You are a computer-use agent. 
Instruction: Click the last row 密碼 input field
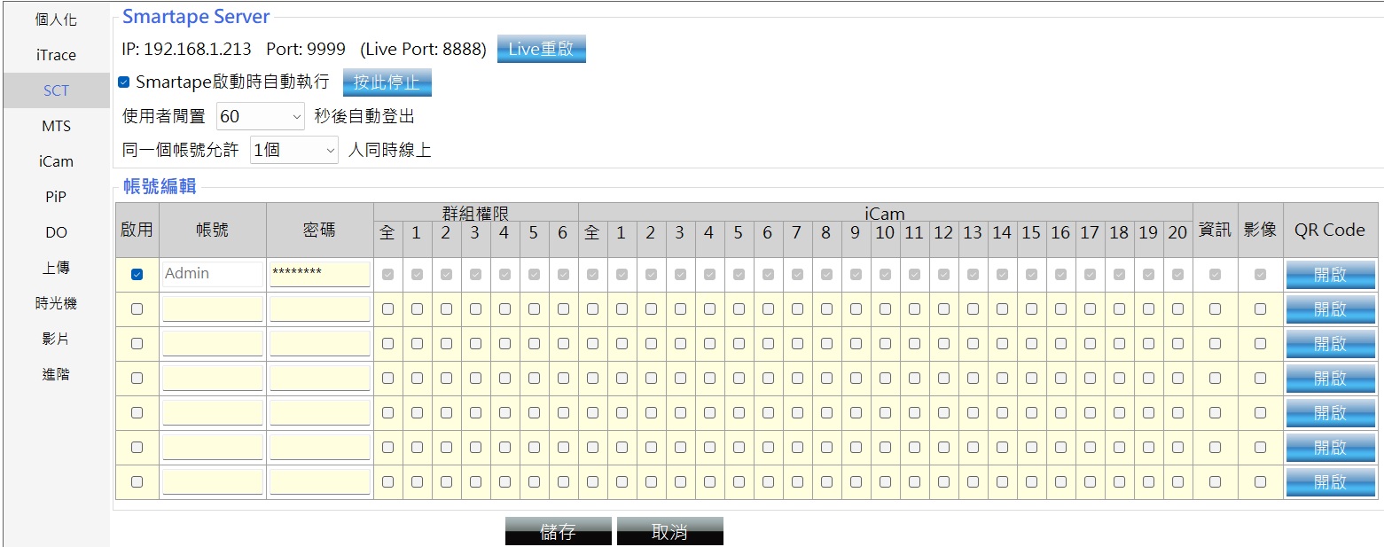pyautogui.click(x=319, y=481)
